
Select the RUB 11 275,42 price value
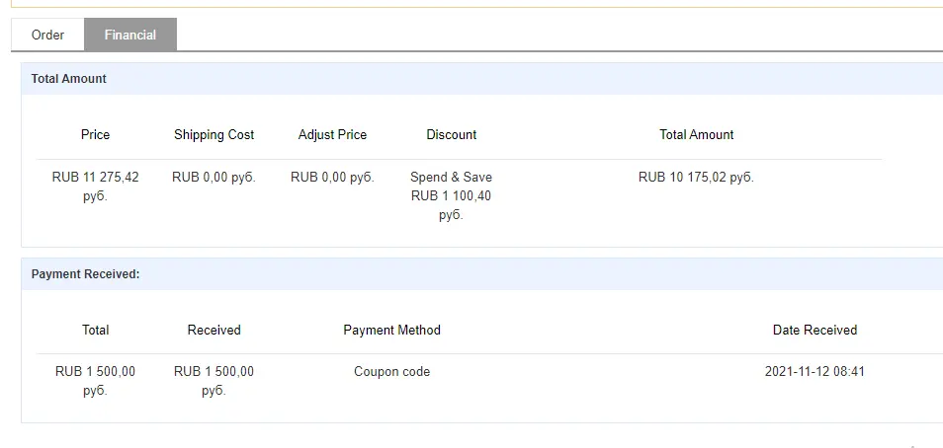pyautogui.click(x=95, y=187)
